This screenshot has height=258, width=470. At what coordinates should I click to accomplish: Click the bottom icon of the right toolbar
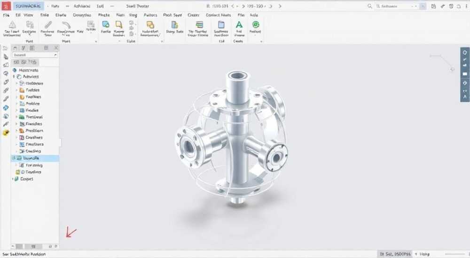click(465, 97)
